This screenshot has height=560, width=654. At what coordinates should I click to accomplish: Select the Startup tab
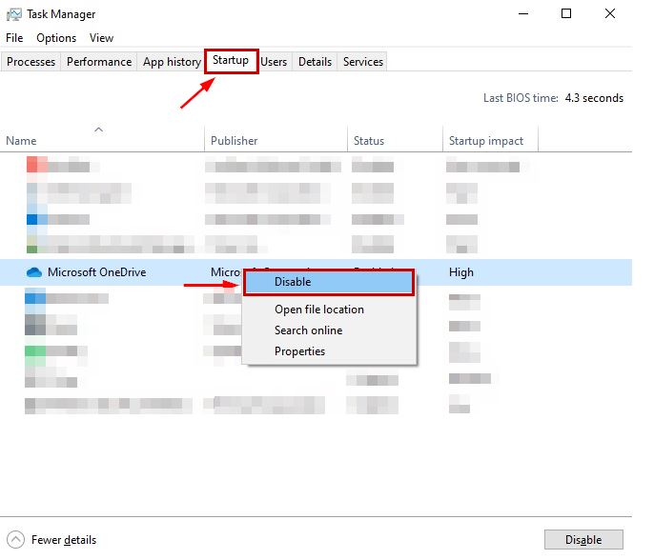pyautogui.click(x=231, y=60)
